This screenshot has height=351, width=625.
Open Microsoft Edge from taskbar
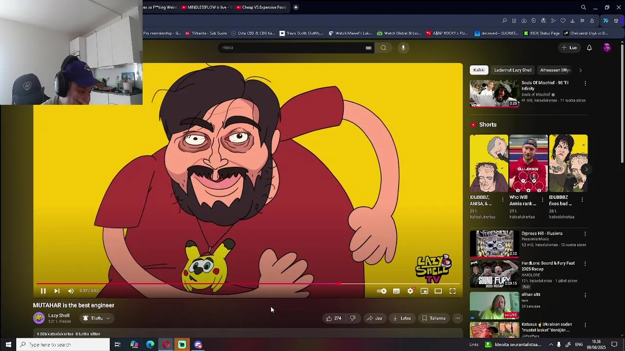(150, 345)
